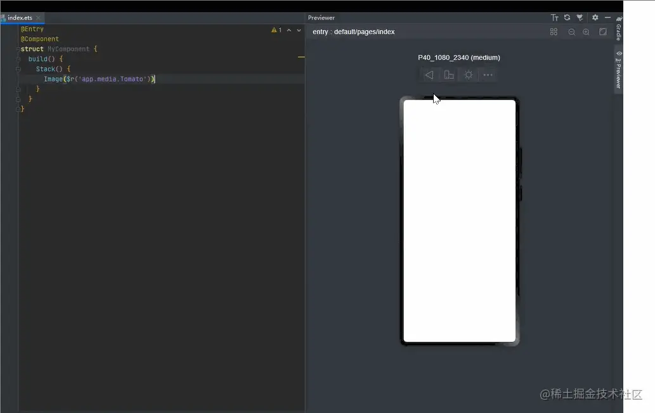Click the struct keyword in code
The image size is (655, 413).
click(32, 49)
